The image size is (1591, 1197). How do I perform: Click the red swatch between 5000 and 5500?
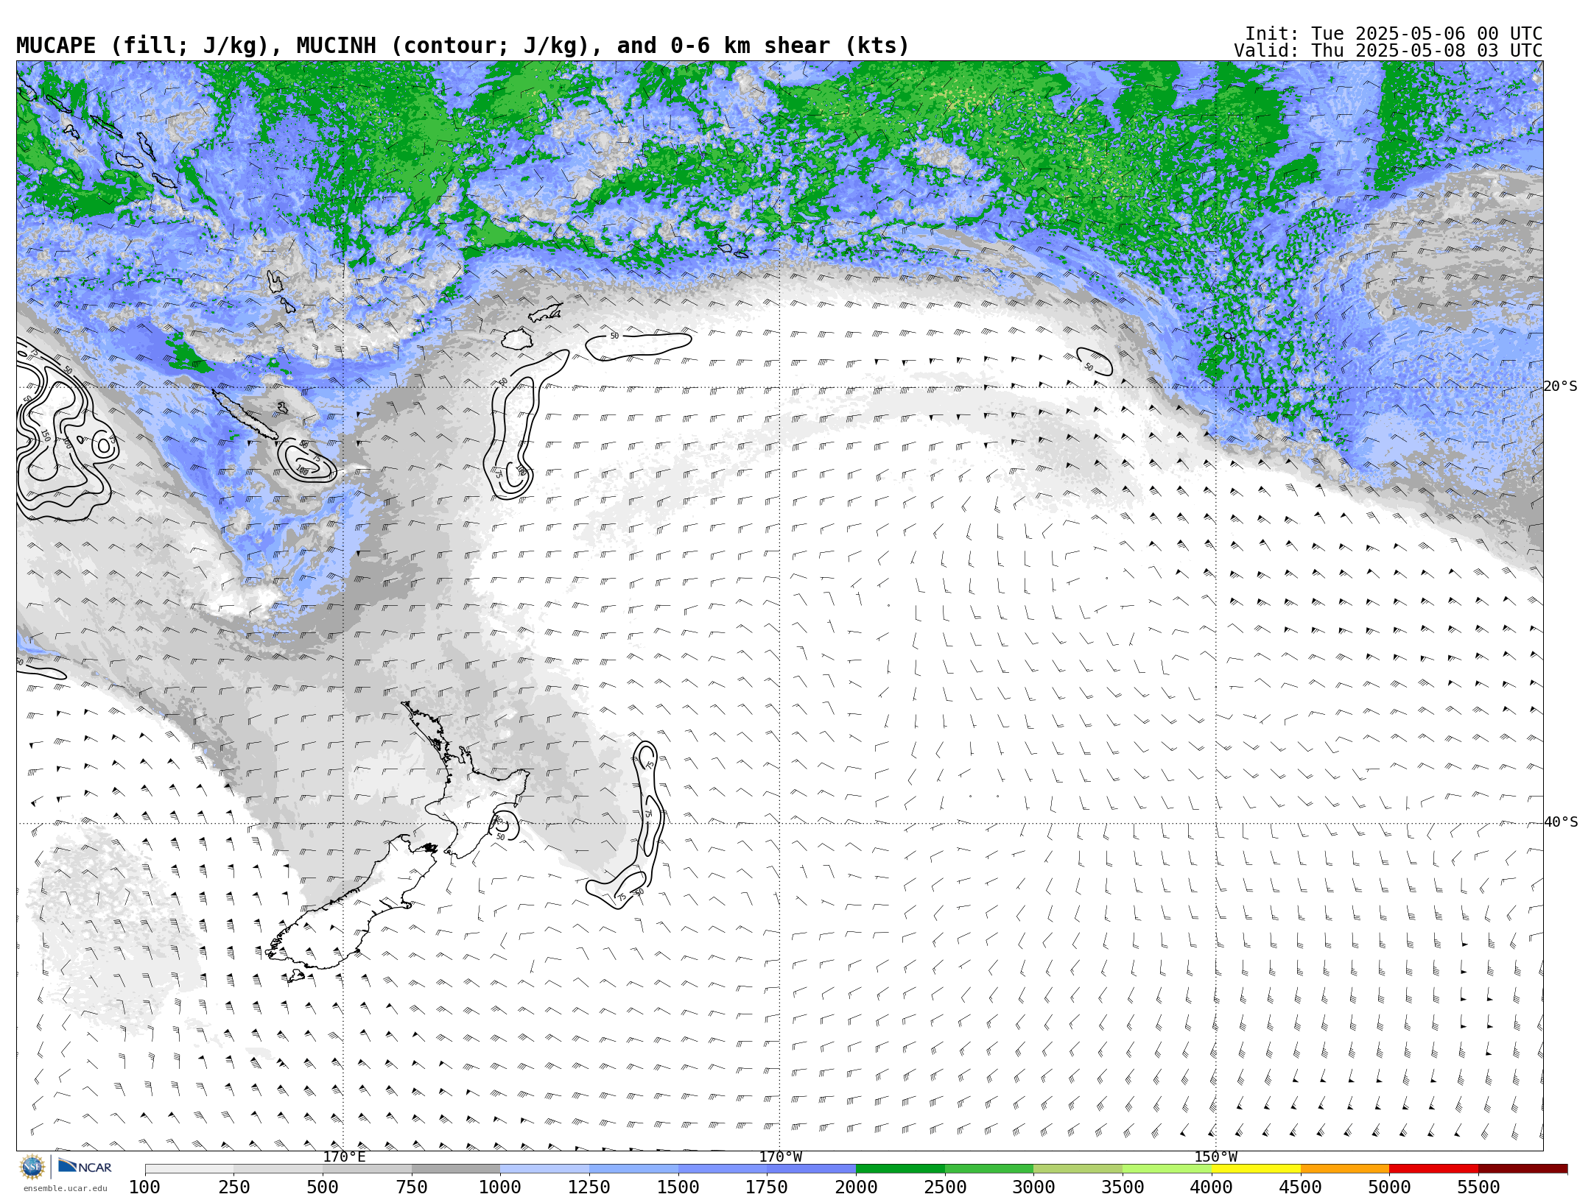(x=1434, y=1169)
